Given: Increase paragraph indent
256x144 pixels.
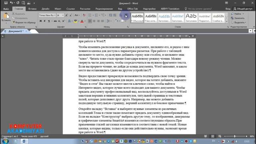Looking at the screenshot, I should coord(115,15).
